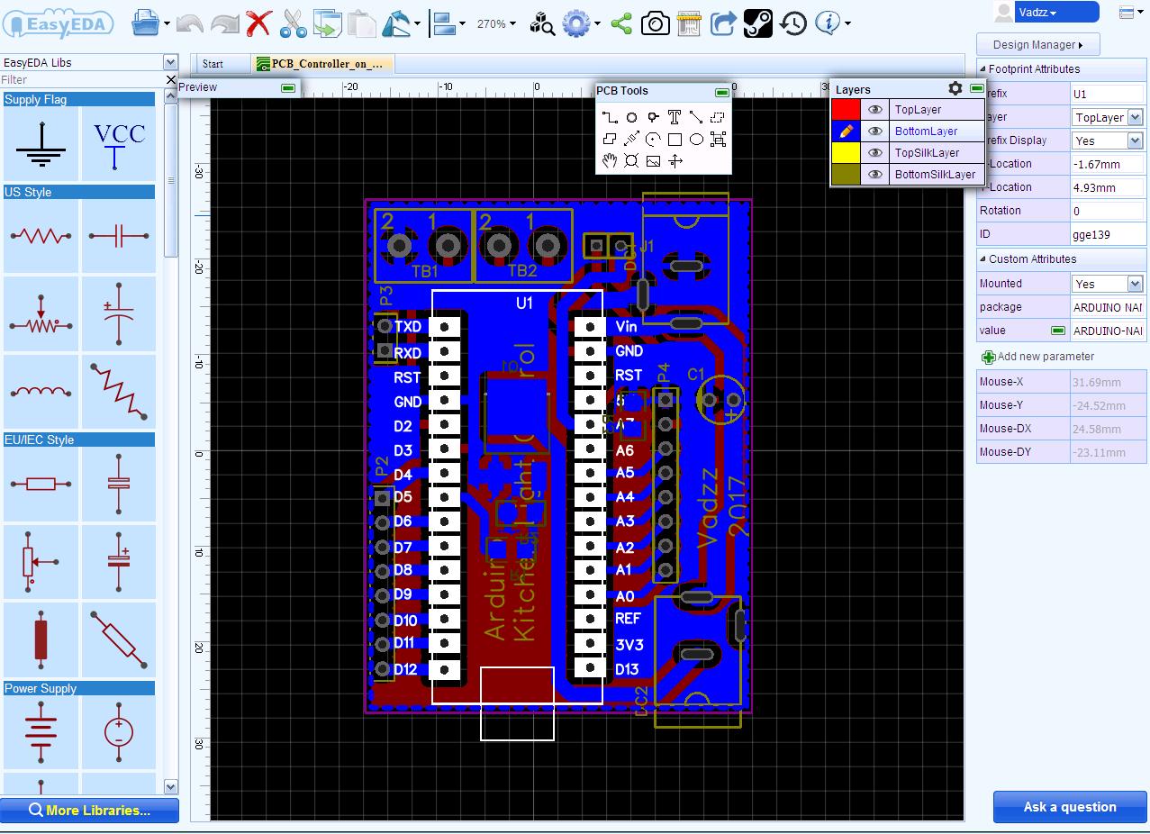This screenshot has height=834, width=1150.
Task: Click the More Libraries button
Action: (x=89, y=810)
